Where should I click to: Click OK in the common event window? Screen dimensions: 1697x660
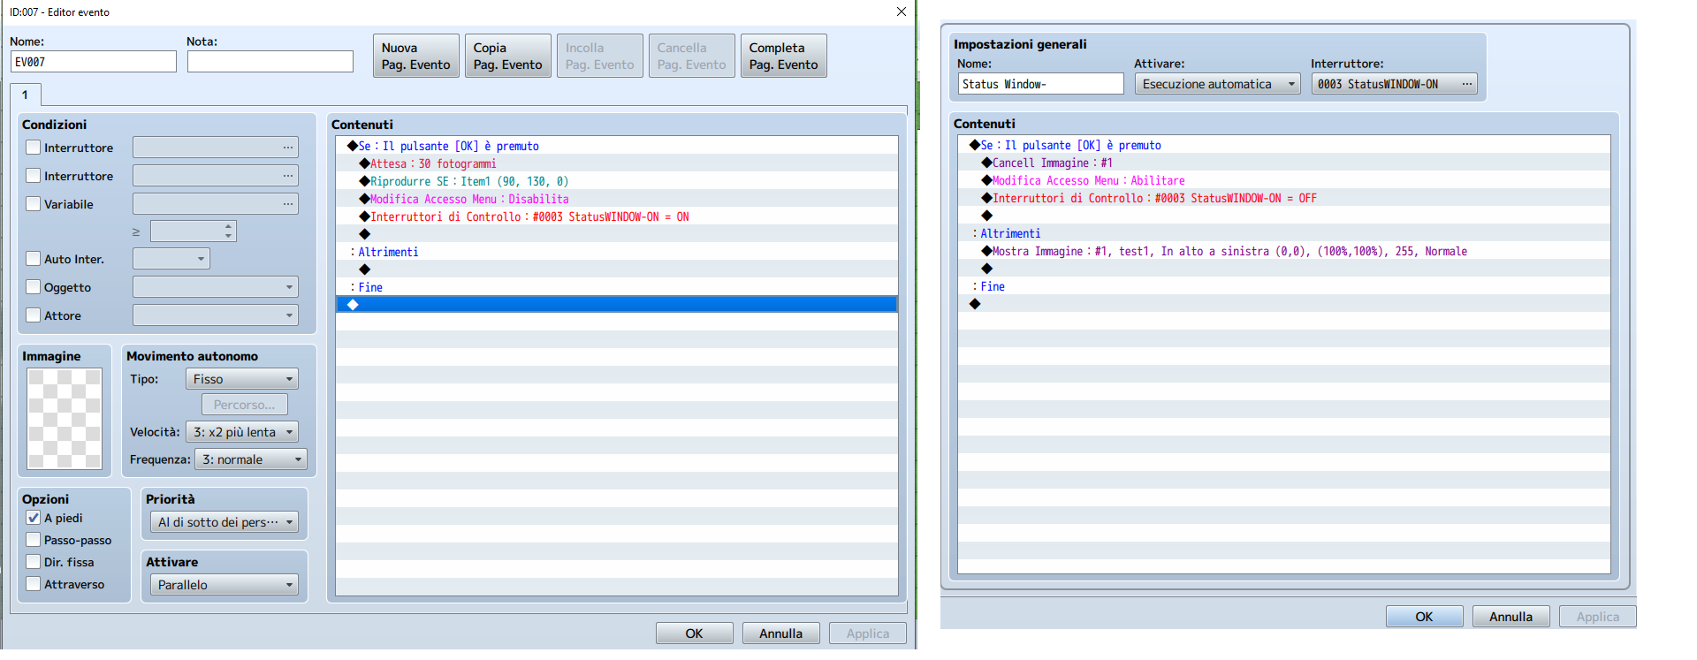click(1425, 617)
